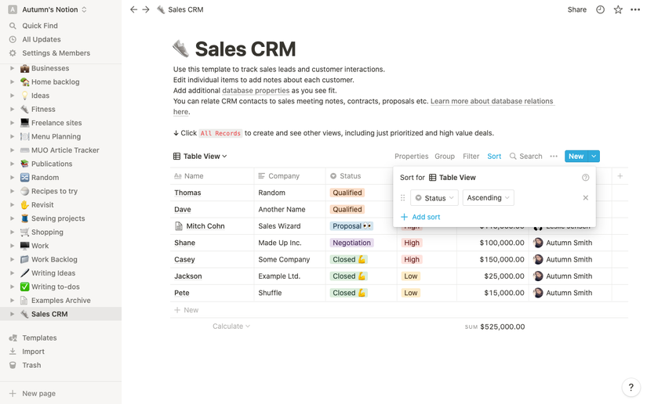Open the Thomas record
This screenshot has width=647, height=404.
tap(187, 193)
